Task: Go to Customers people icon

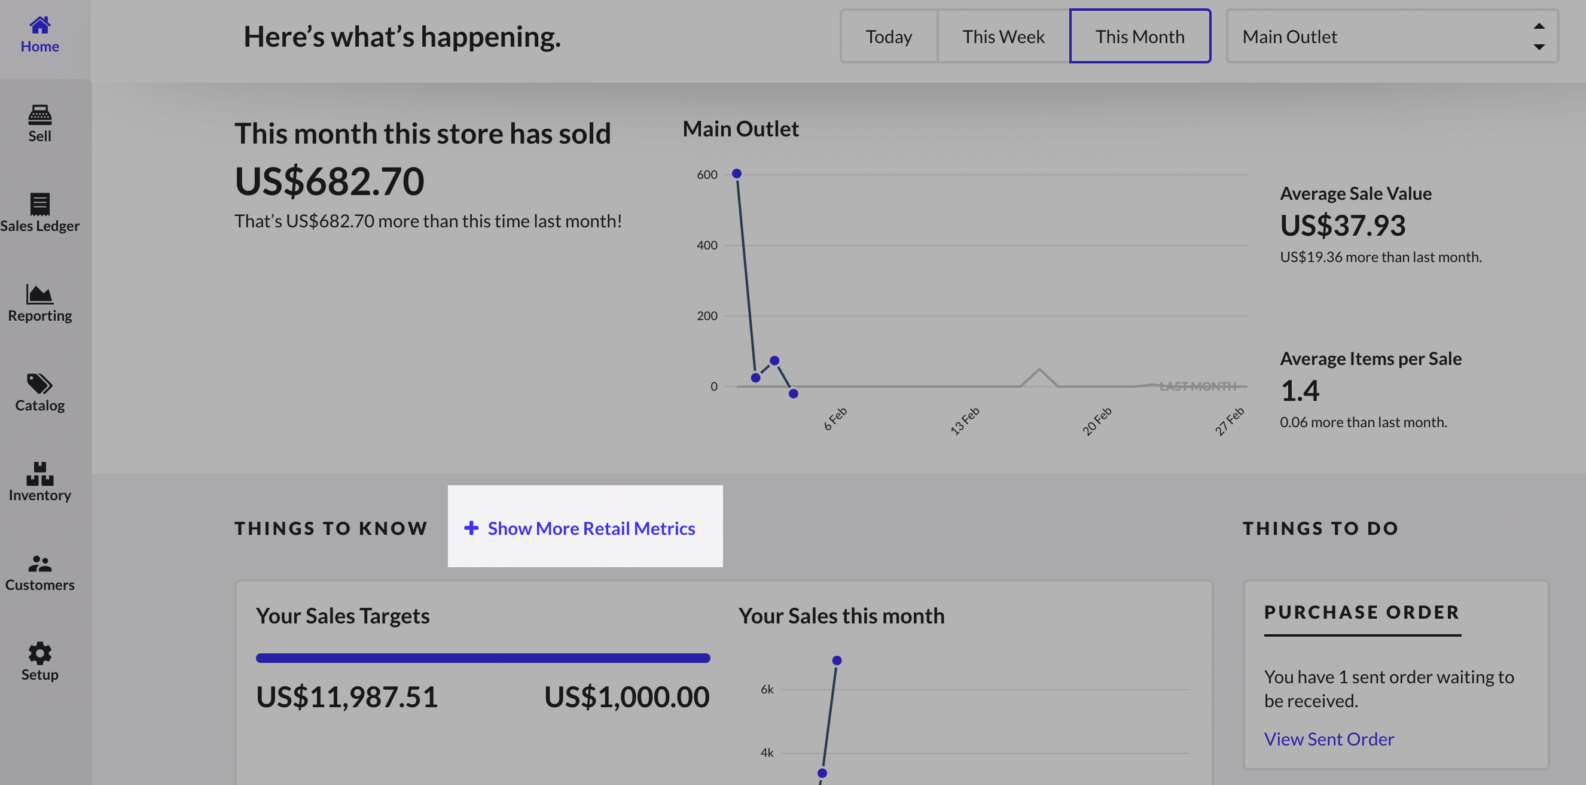Action: click(39, 563)
